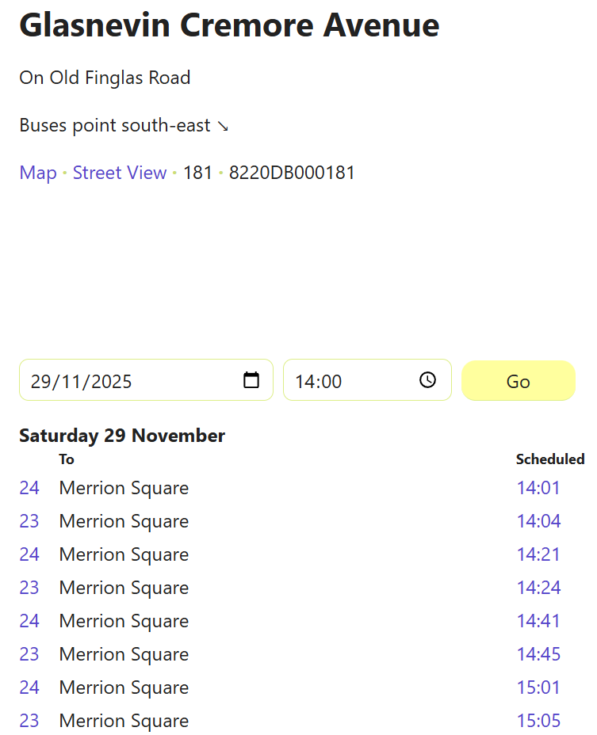Image resolution: width=597 pixels, height=735 pixels.
Task: Open the 14:04 scheduled departure
Action: 538,521
